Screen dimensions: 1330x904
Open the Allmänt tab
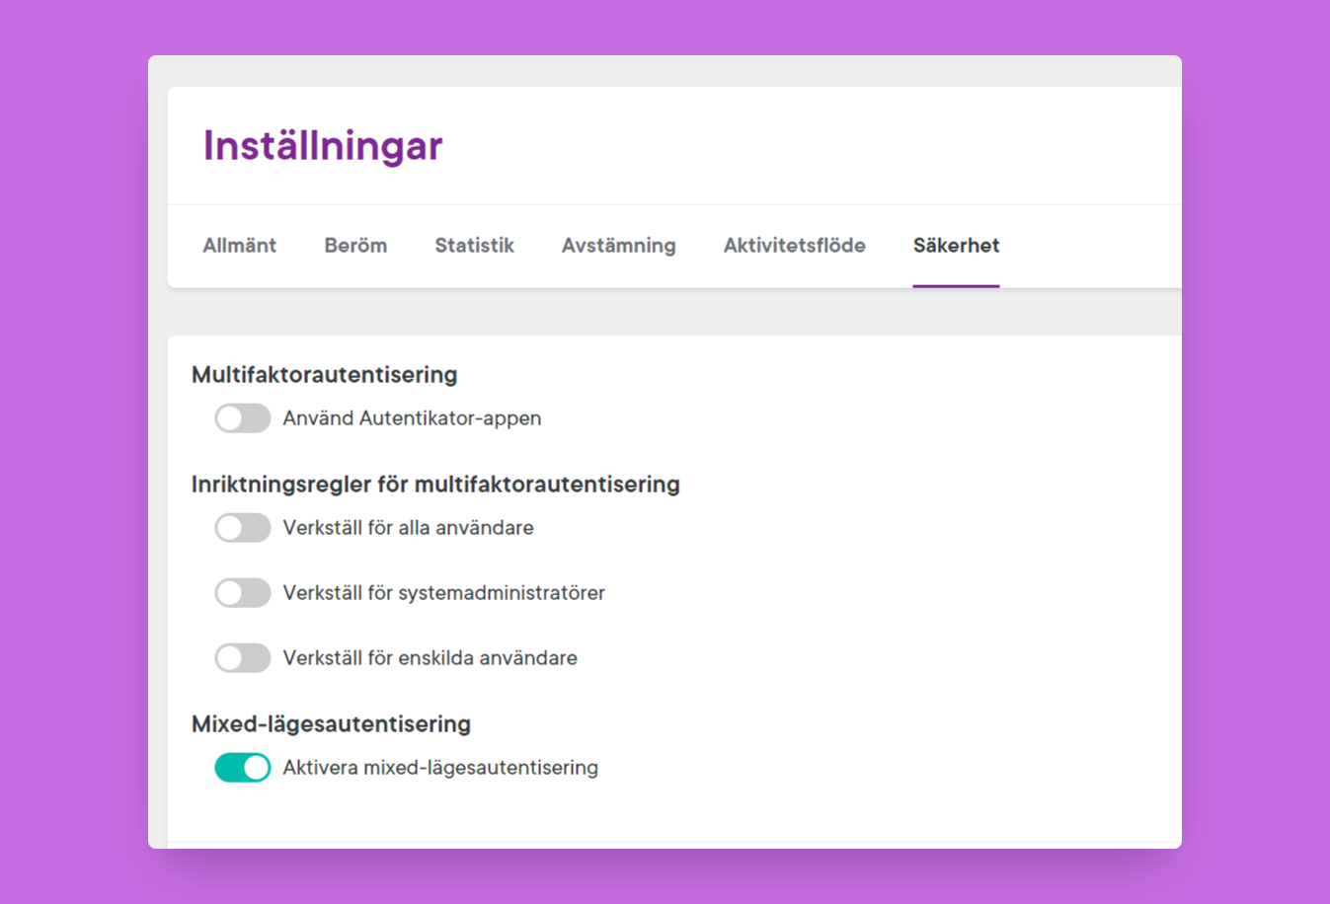239,246
